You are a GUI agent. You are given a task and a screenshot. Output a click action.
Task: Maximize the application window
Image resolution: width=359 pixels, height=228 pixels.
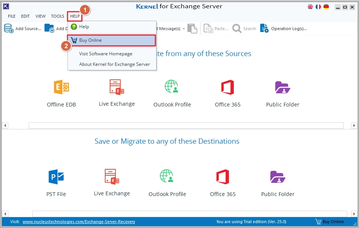(345, 7)
